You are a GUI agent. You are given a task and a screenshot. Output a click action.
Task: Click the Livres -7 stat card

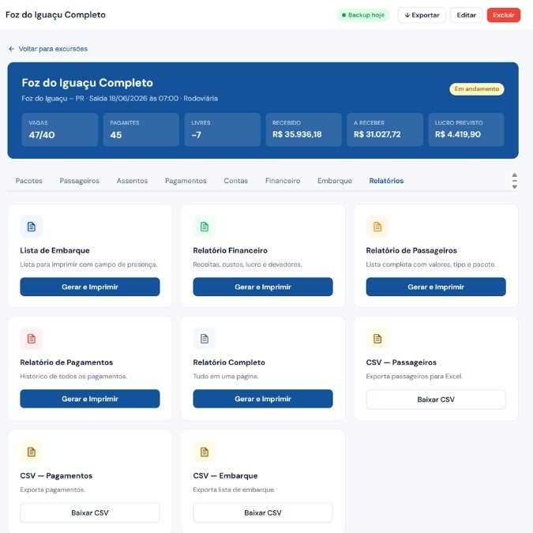[x=223, y=129]
